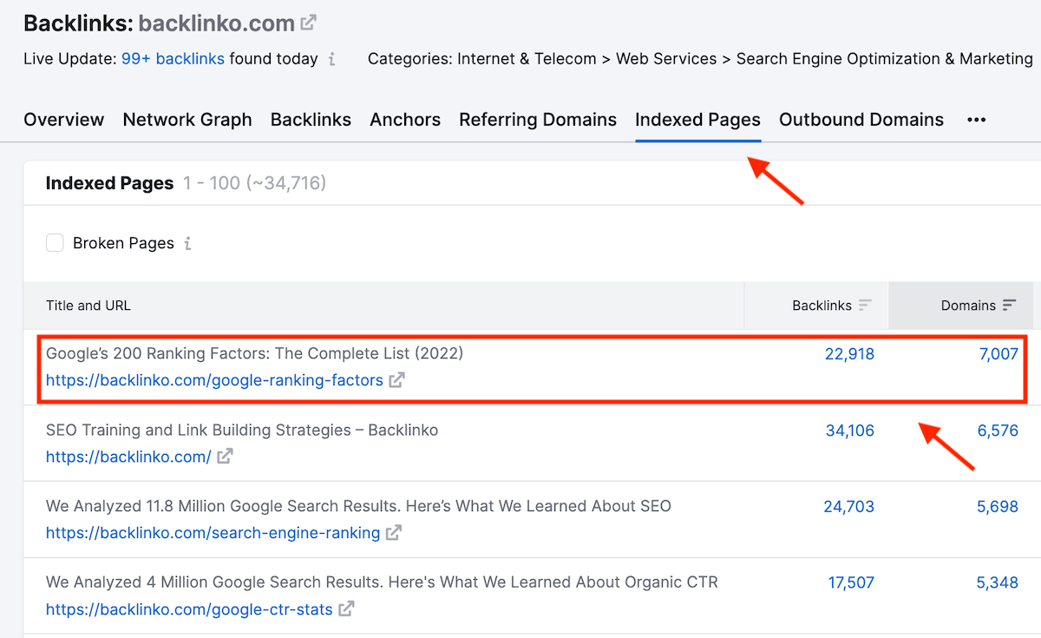Sort by Backlinks column sort icon

pyautogui.click(x=865, y=306)
